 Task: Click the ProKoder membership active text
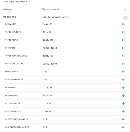55,17
